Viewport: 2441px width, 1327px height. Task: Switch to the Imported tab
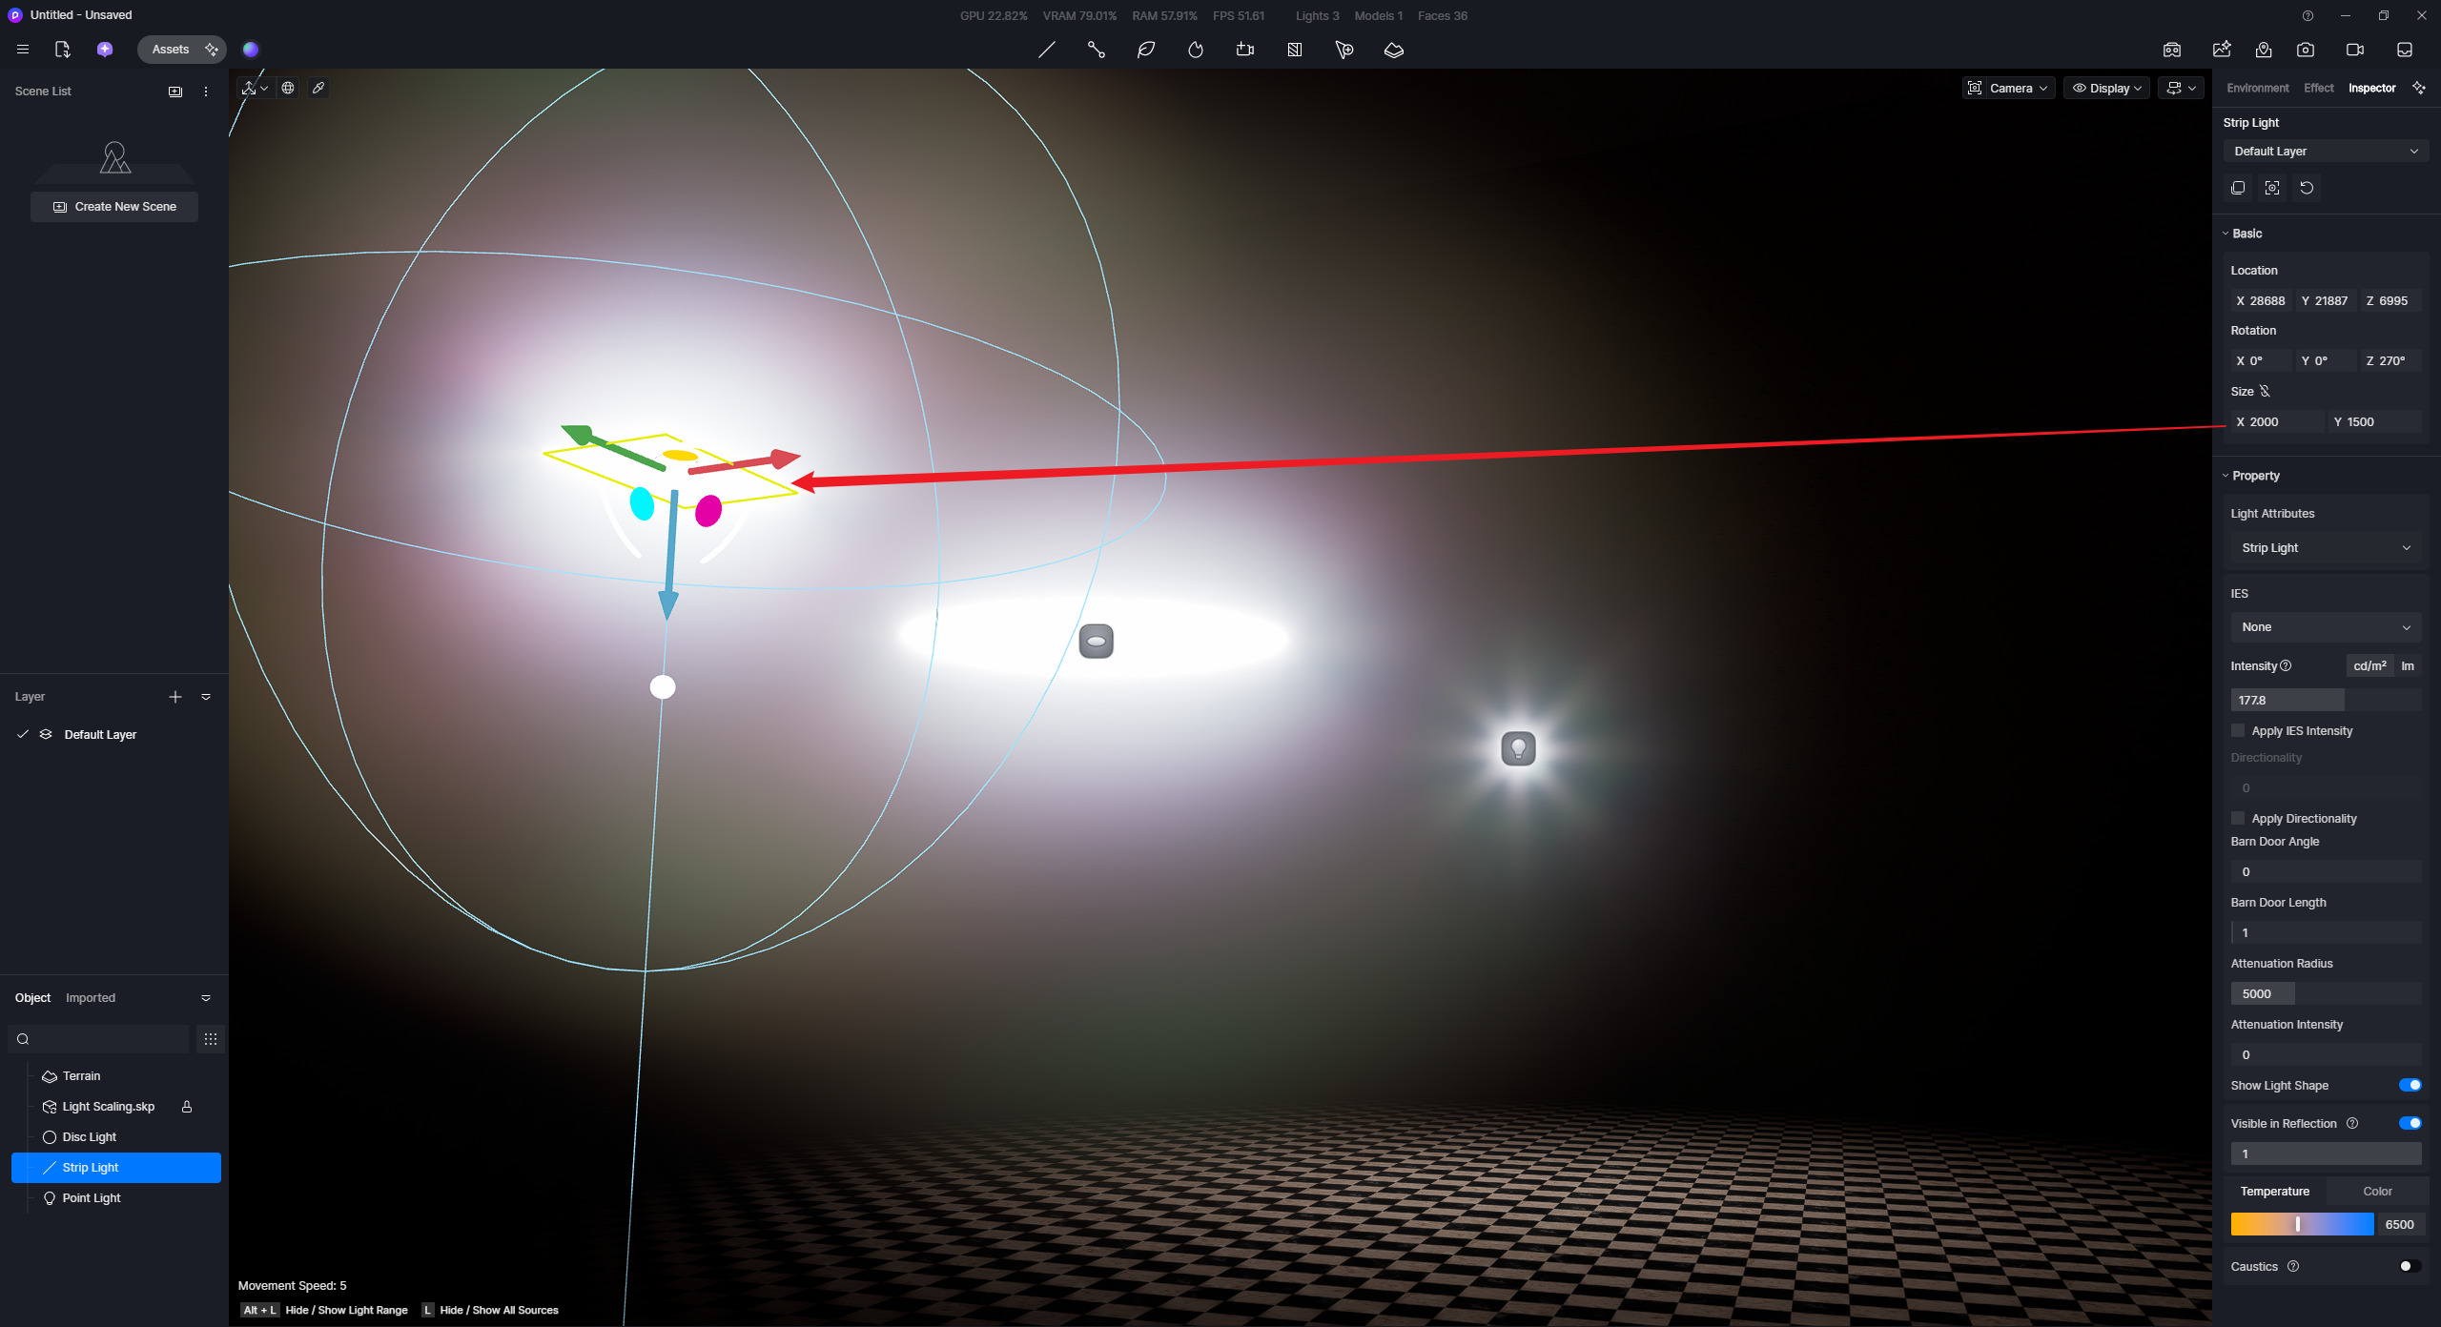(91, 998)
